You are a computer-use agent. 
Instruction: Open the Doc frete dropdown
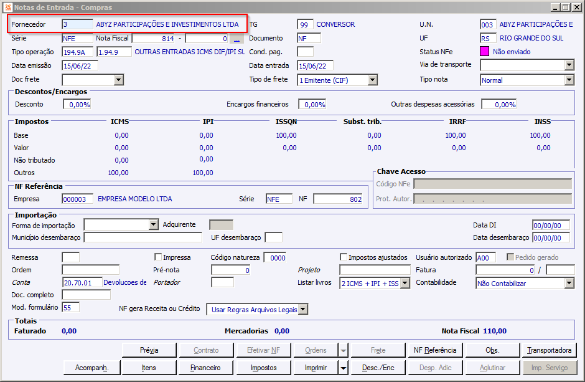(119, 80)
